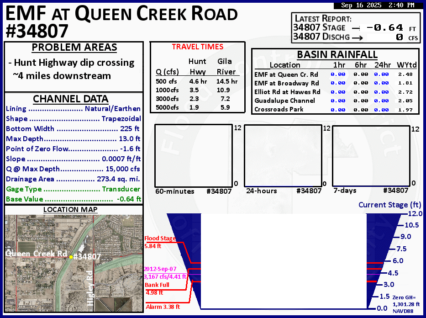Click the WYtd column header
Viewport: 426px width, 318px height.
pyautogui.click(x=407, y=65)
